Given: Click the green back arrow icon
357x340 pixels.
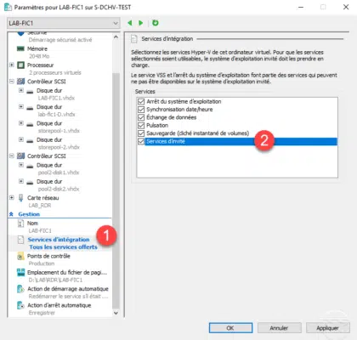Looking at the screenshot, I should (130, 23).
